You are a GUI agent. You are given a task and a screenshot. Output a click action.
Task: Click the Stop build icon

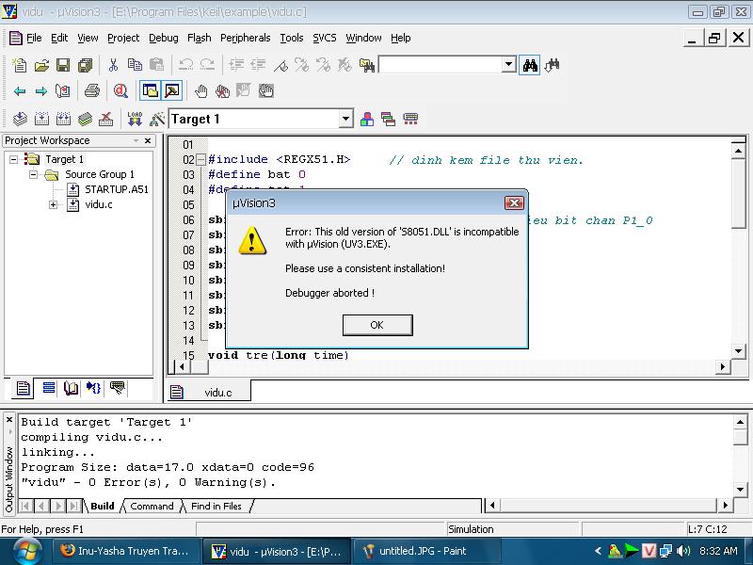[x=106, y=119]
